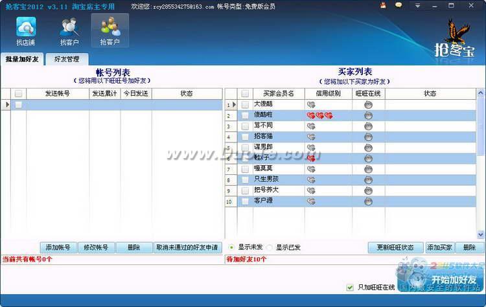
Task: Select the 显示已发 radio option
Action: point(270,247)
